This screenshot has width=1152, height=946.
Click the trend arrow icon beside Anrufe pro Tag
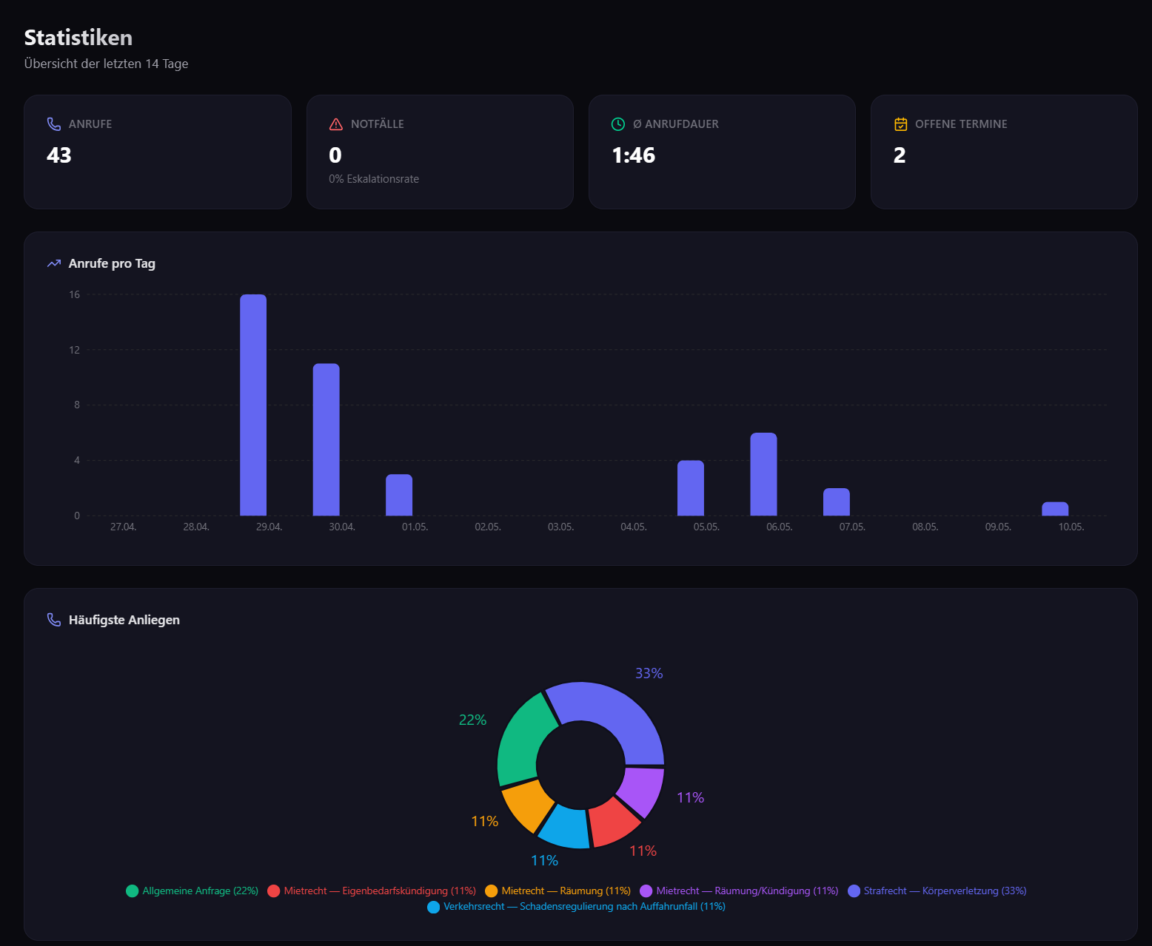[54, 263]
